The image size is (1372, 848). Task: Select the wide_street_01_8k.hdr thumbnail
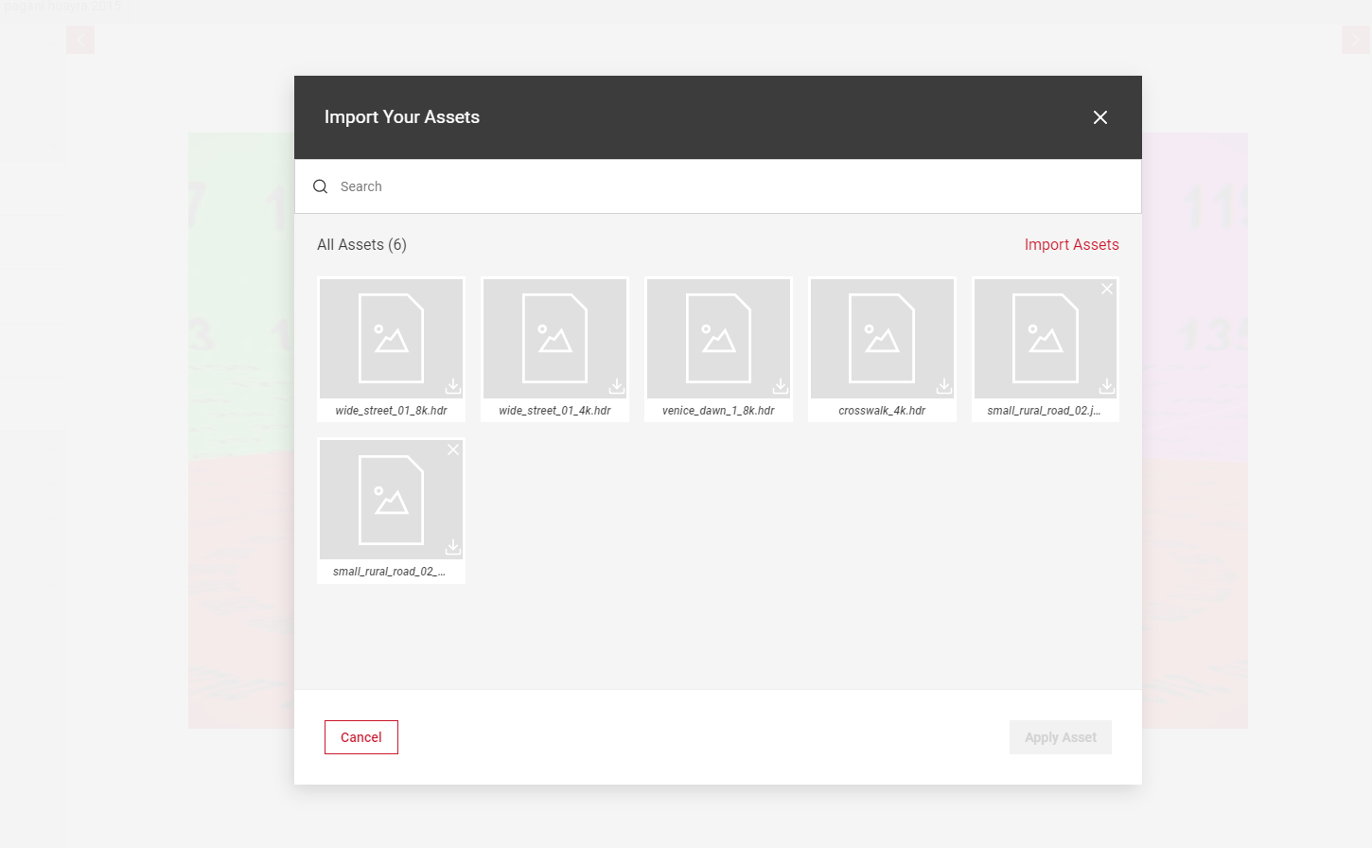coord(391,338)
